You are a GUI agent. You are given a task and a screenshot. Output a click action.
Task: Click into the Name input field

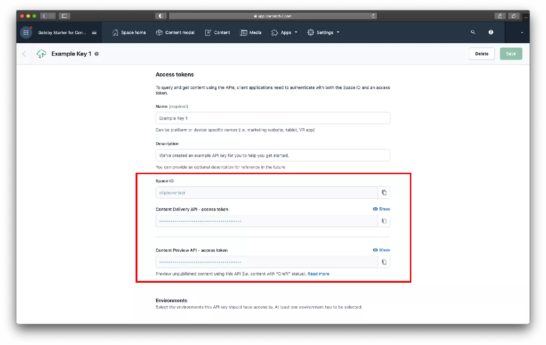(273, 118)
